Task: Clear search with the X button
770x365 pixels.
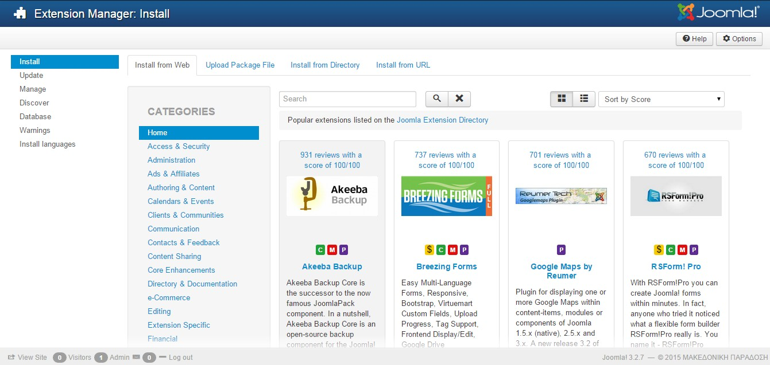Action: [x=459, y=99]
